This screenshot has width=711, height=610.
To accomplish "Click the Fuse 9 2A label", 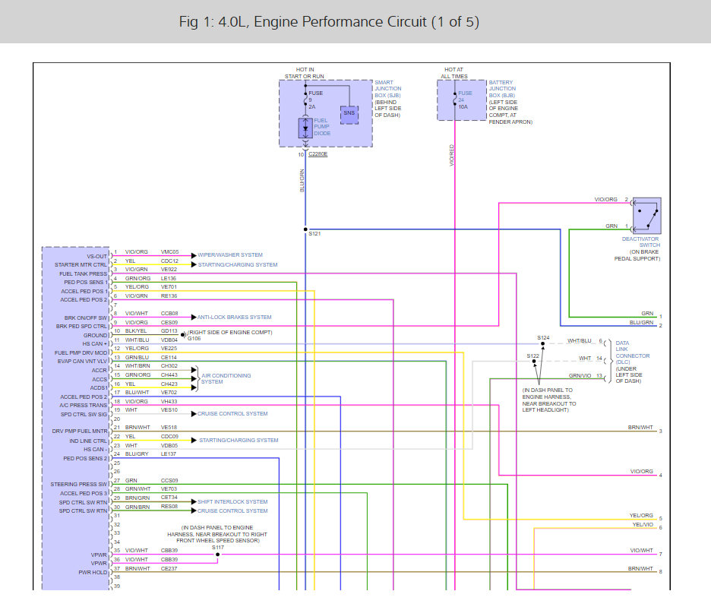I will (315, 100).
